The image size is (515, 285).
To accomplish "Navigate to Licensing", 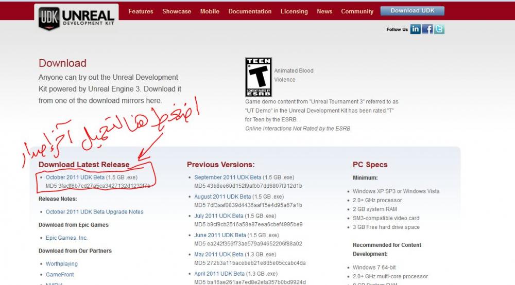I will (294, 11).
